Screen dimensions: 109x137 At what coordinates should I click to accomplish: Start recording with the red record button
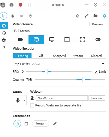point(20,5)
